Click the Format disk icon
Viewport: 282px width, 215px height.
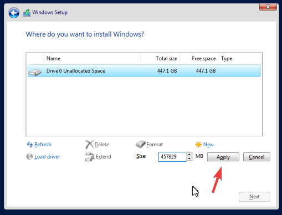[x=141, y=144]
